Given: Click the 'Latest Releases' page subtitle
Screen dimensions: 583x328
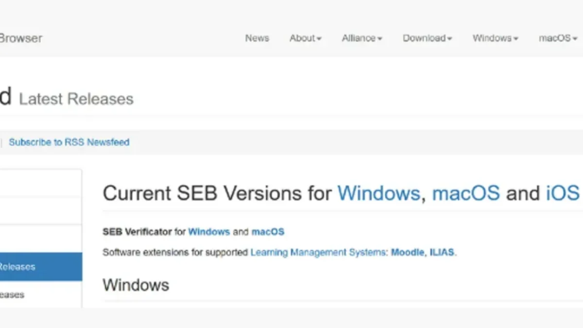Looking at the screenshot, I should pos(76,99).
